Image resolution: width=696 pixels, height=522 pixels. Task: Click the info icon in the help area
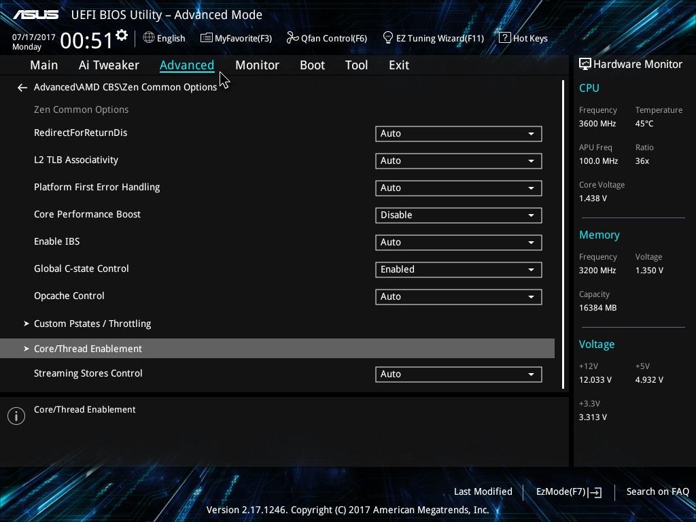tap(16, 416)
